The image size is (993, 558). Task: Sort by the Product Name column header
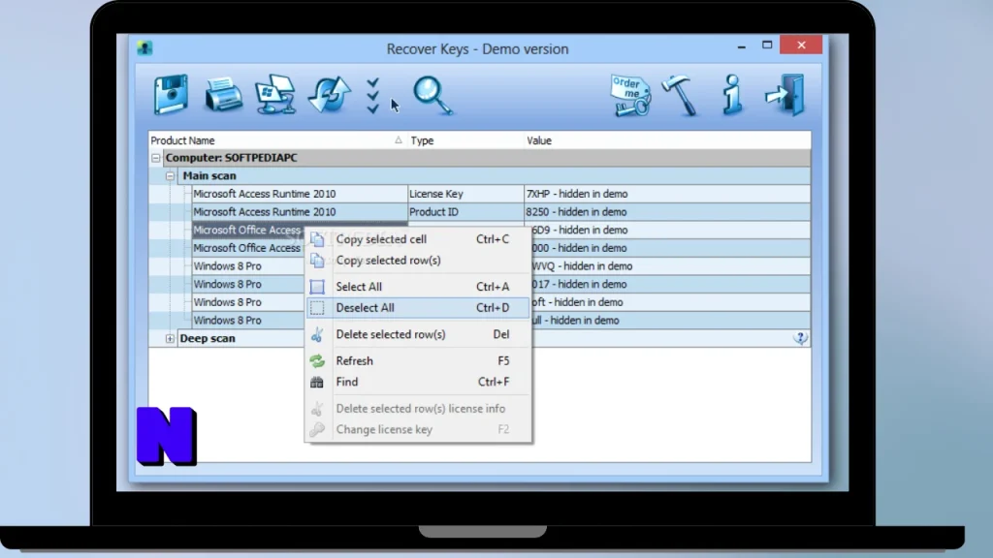coord(277,140)
